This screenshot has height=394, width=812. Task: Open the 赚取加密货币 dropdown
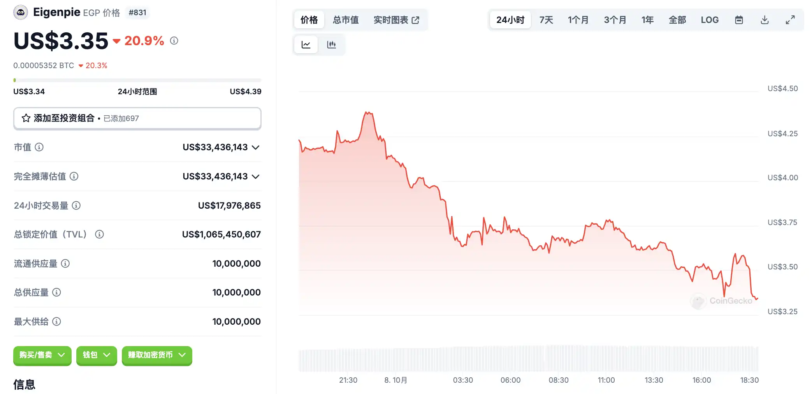[x=157, y=355]
